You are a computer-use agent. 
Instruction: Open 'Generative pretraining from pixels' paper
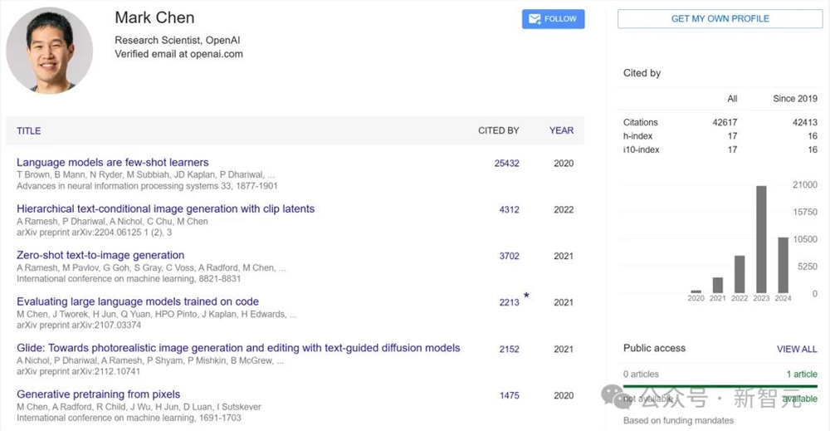[98, 394]
